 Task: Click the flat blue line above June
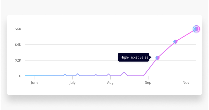coord(35,76)
